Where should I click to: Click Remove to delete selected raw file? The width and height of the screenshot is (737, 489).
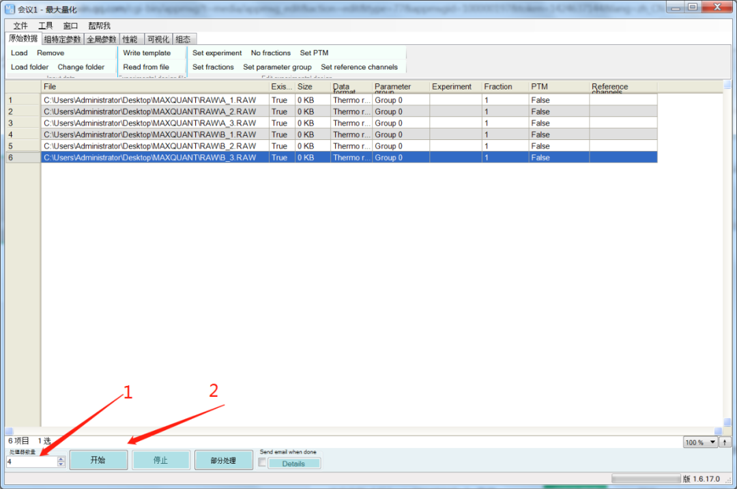coord(50,53)
